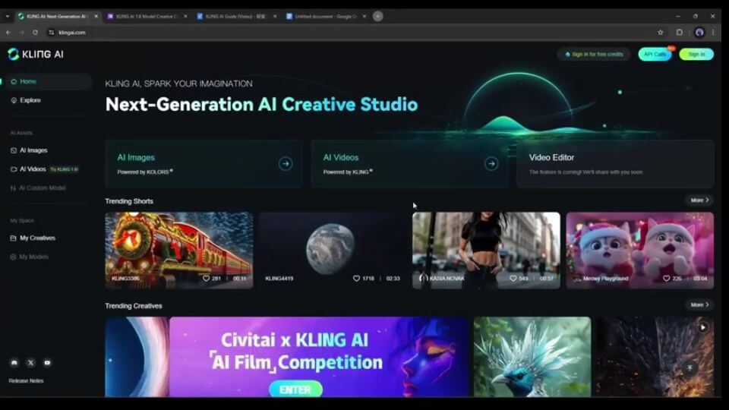The width and height of the screenshot is (729, 410).
Task: Switch to the Untitled document Google Docs tab
Action: 327,16
